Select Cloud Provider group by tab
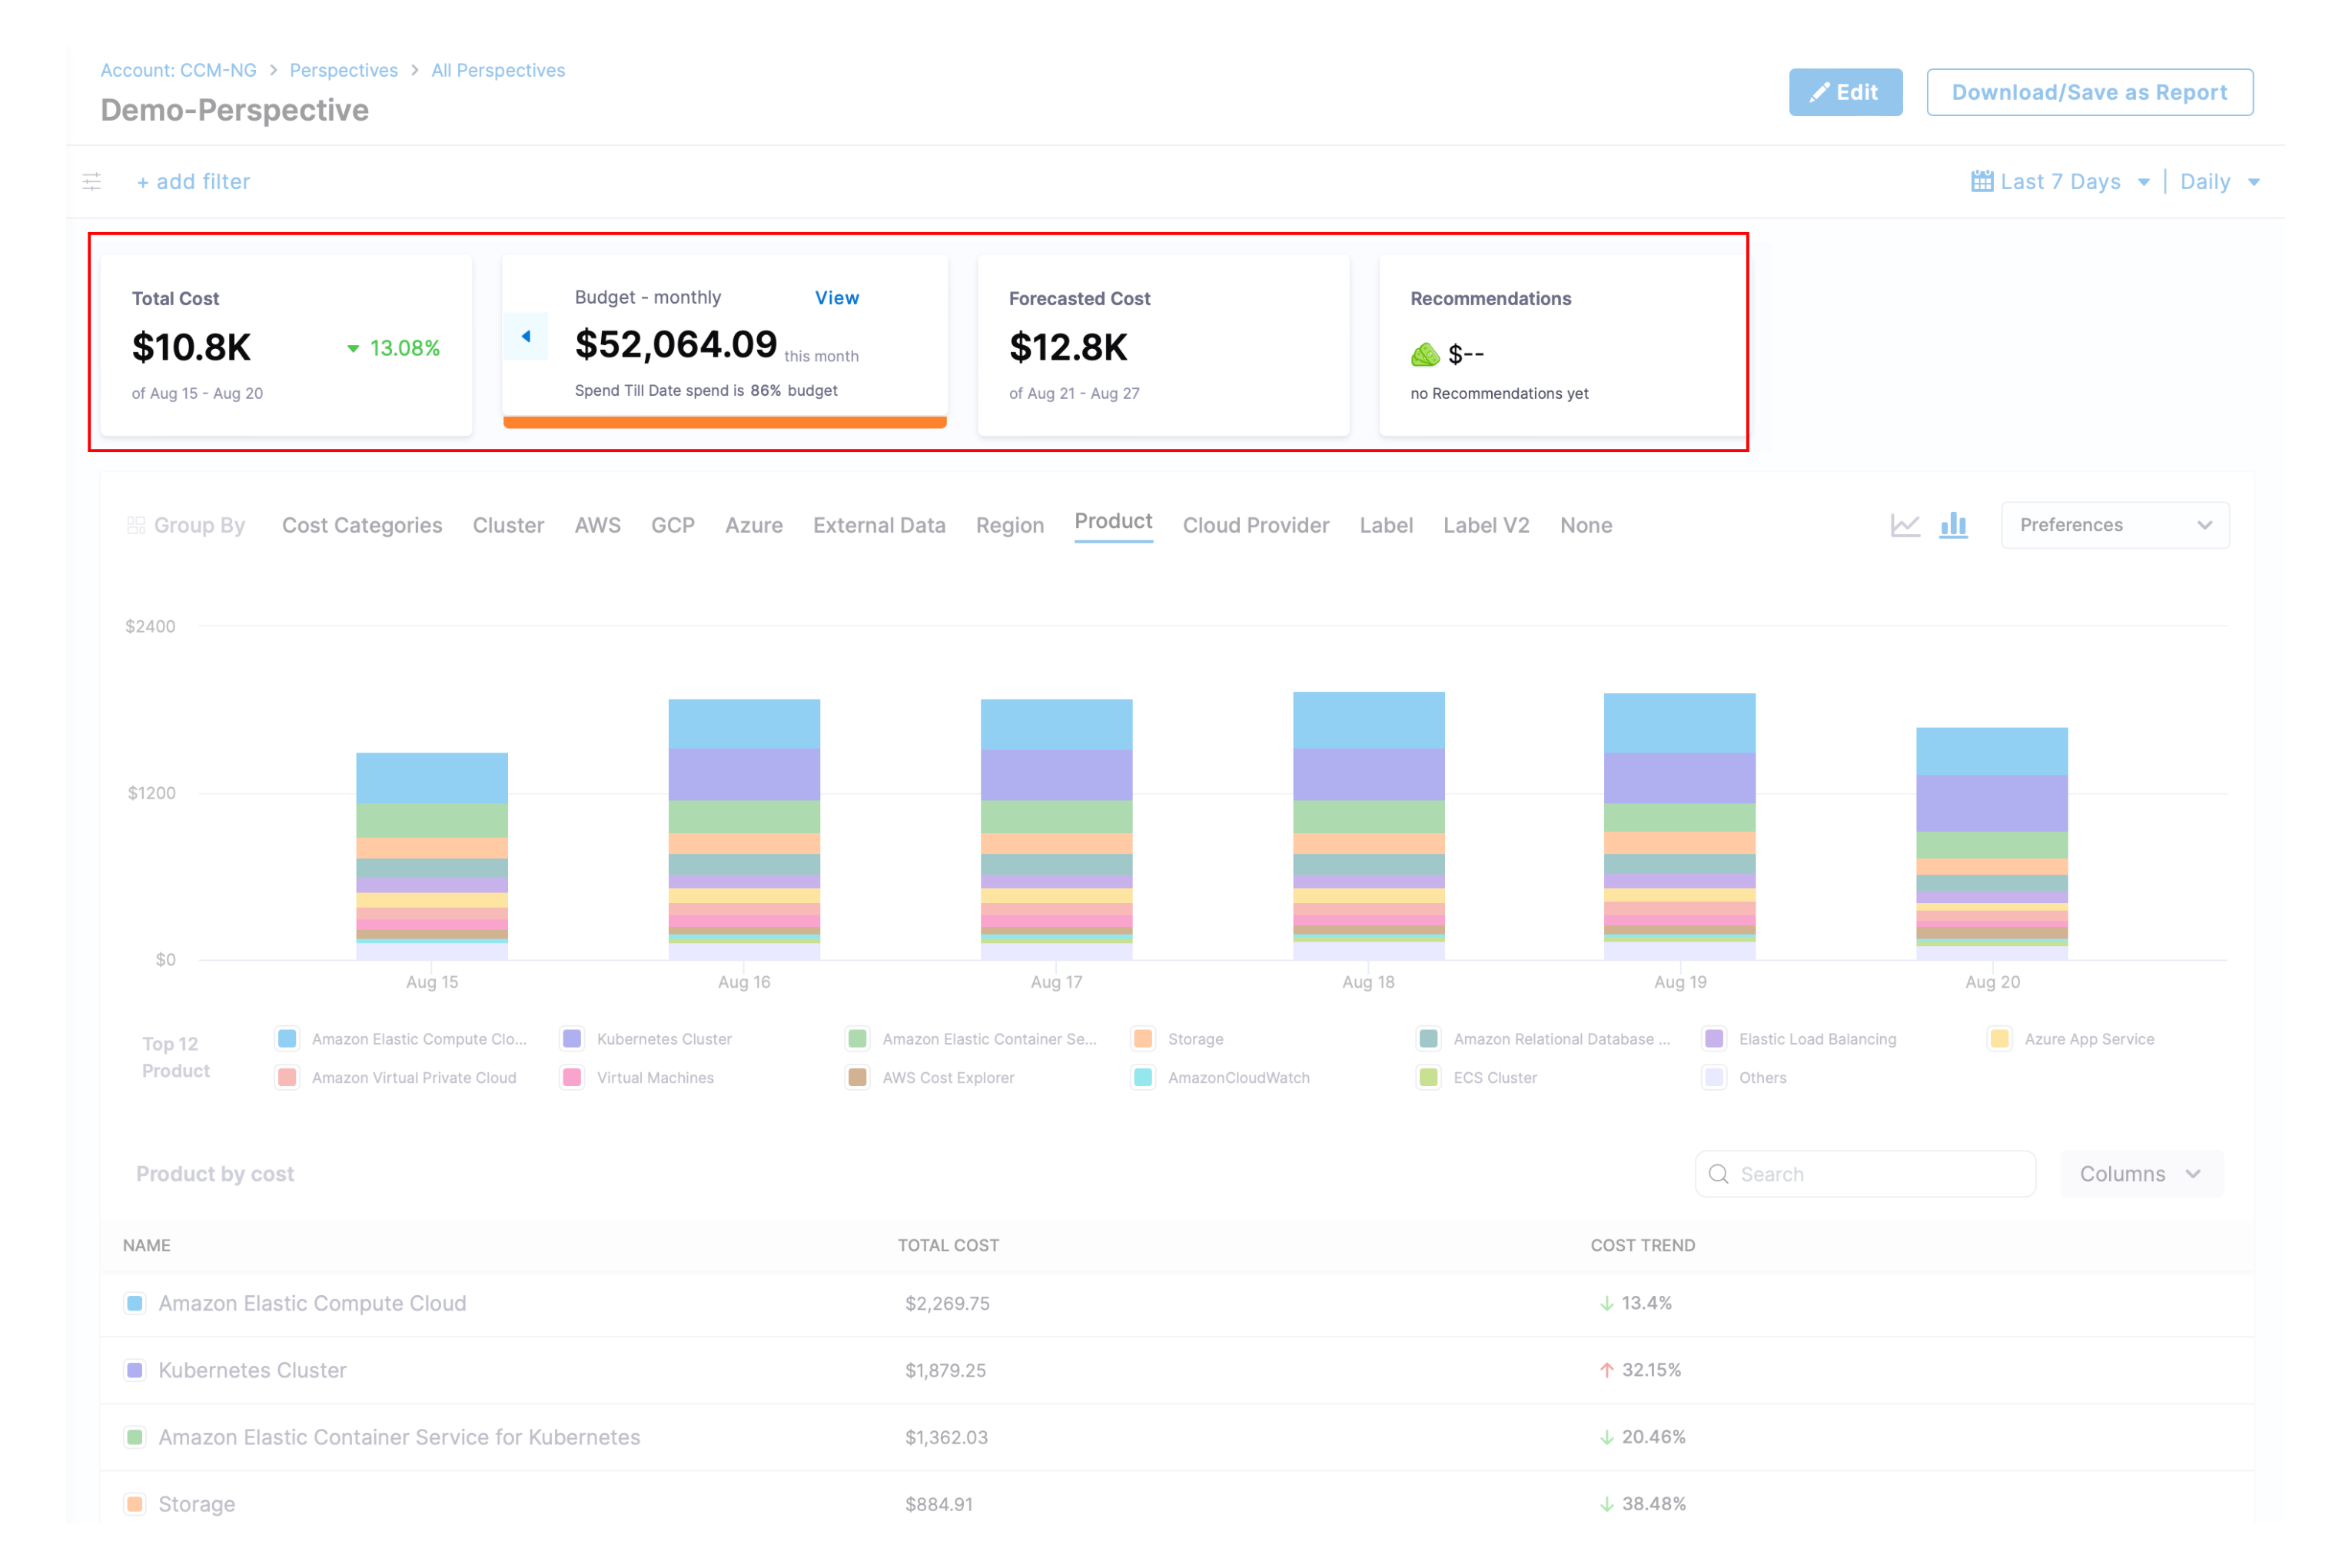The image size is (2352, 1568). pos(1255,526)
